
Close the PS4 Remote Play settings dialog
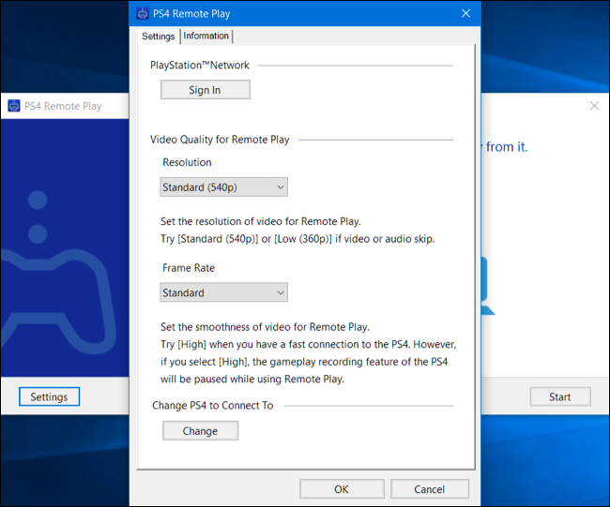465,14
